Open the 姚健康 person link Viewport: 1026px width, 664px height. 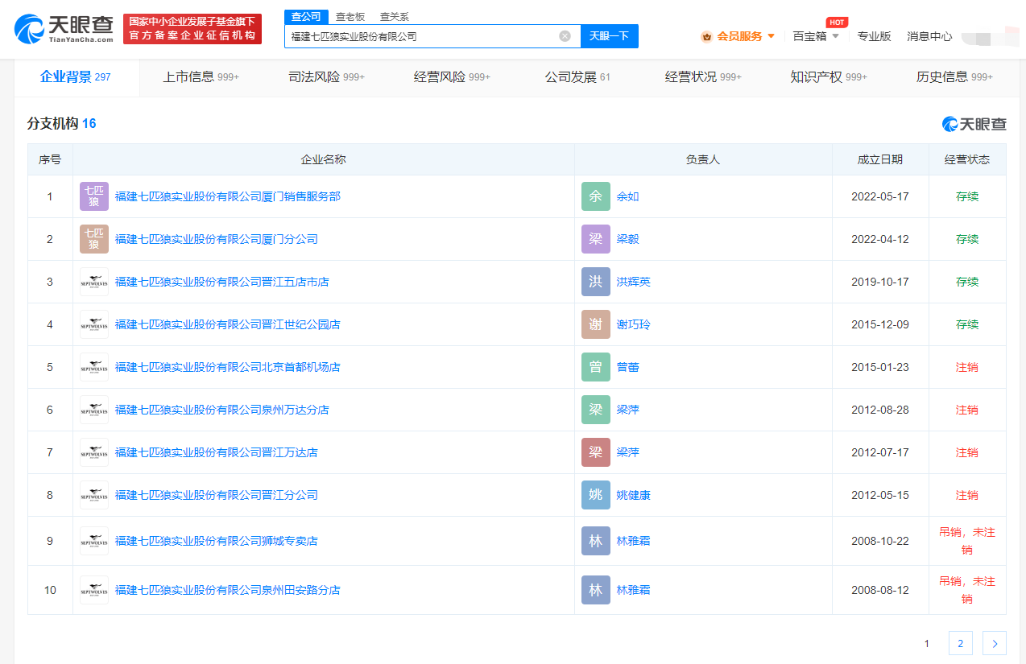click(634, 495)
